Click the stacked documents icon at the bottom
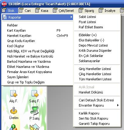 click(x=34, y=127)
